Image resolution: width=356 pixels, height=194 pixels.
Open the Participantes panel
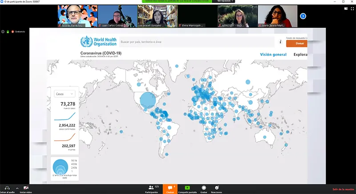[x=151, y=189]
